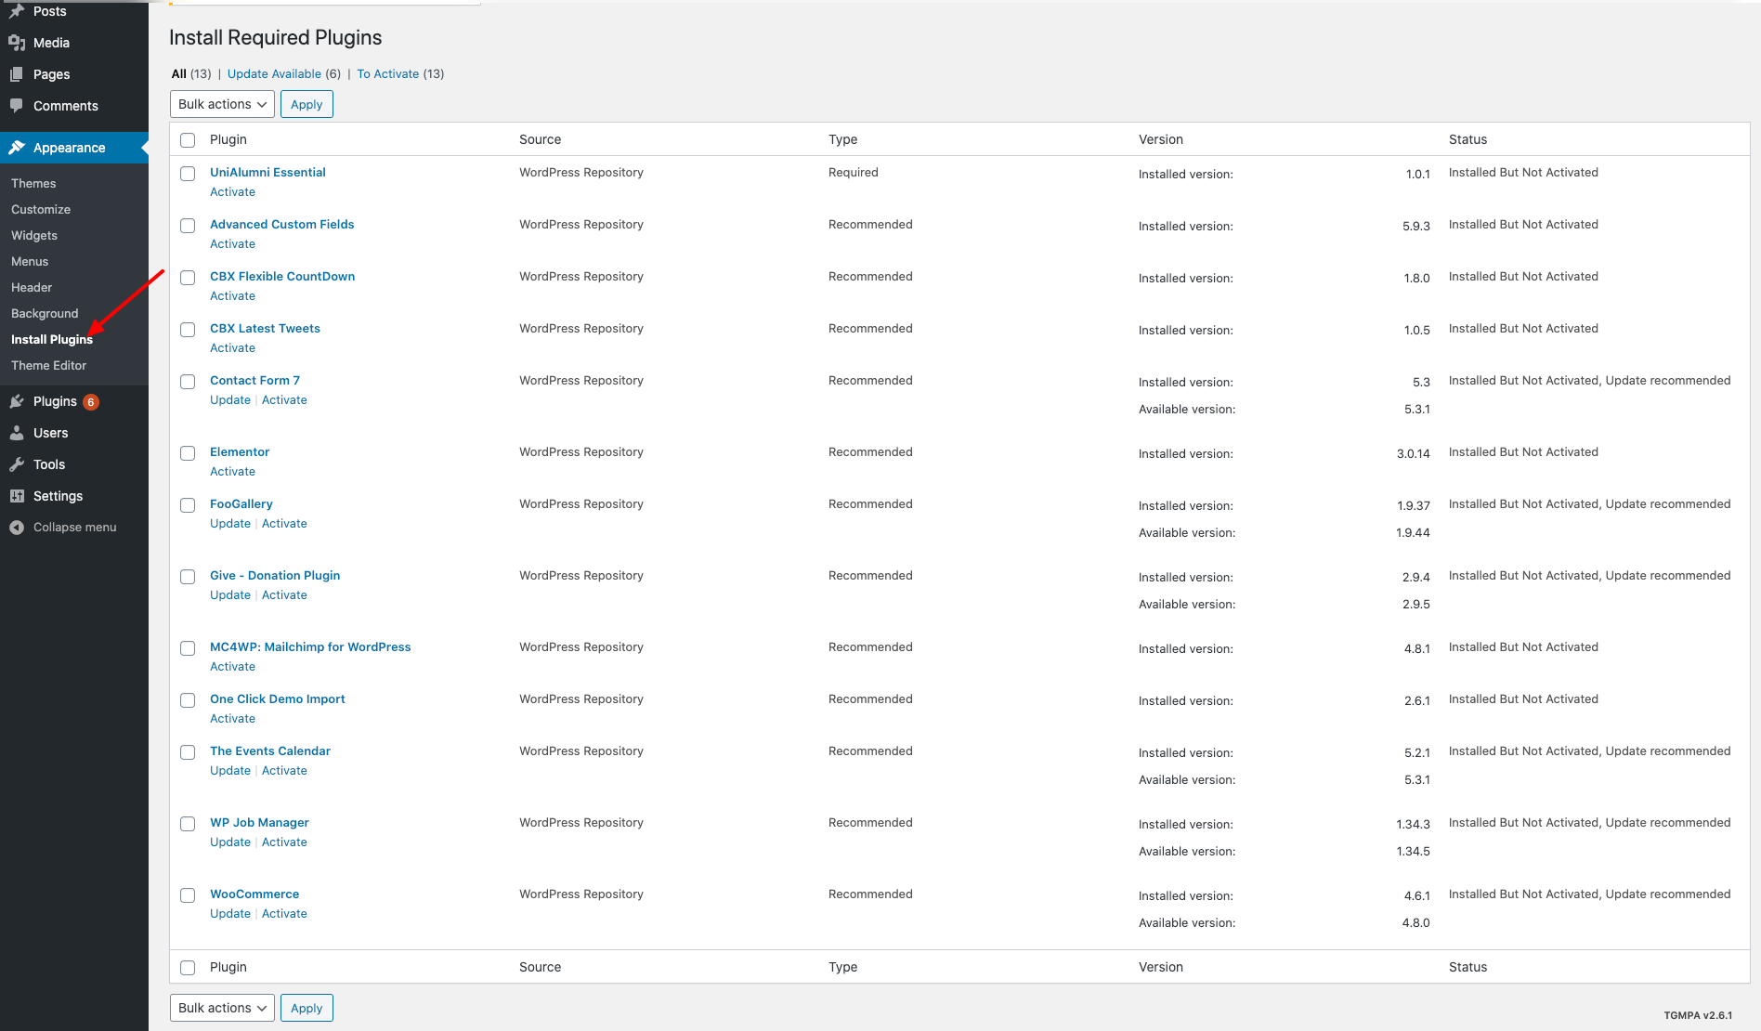Update the FooGallery plugin
This screenshot has width=1761, height=1031.
[x=230, y=524]
